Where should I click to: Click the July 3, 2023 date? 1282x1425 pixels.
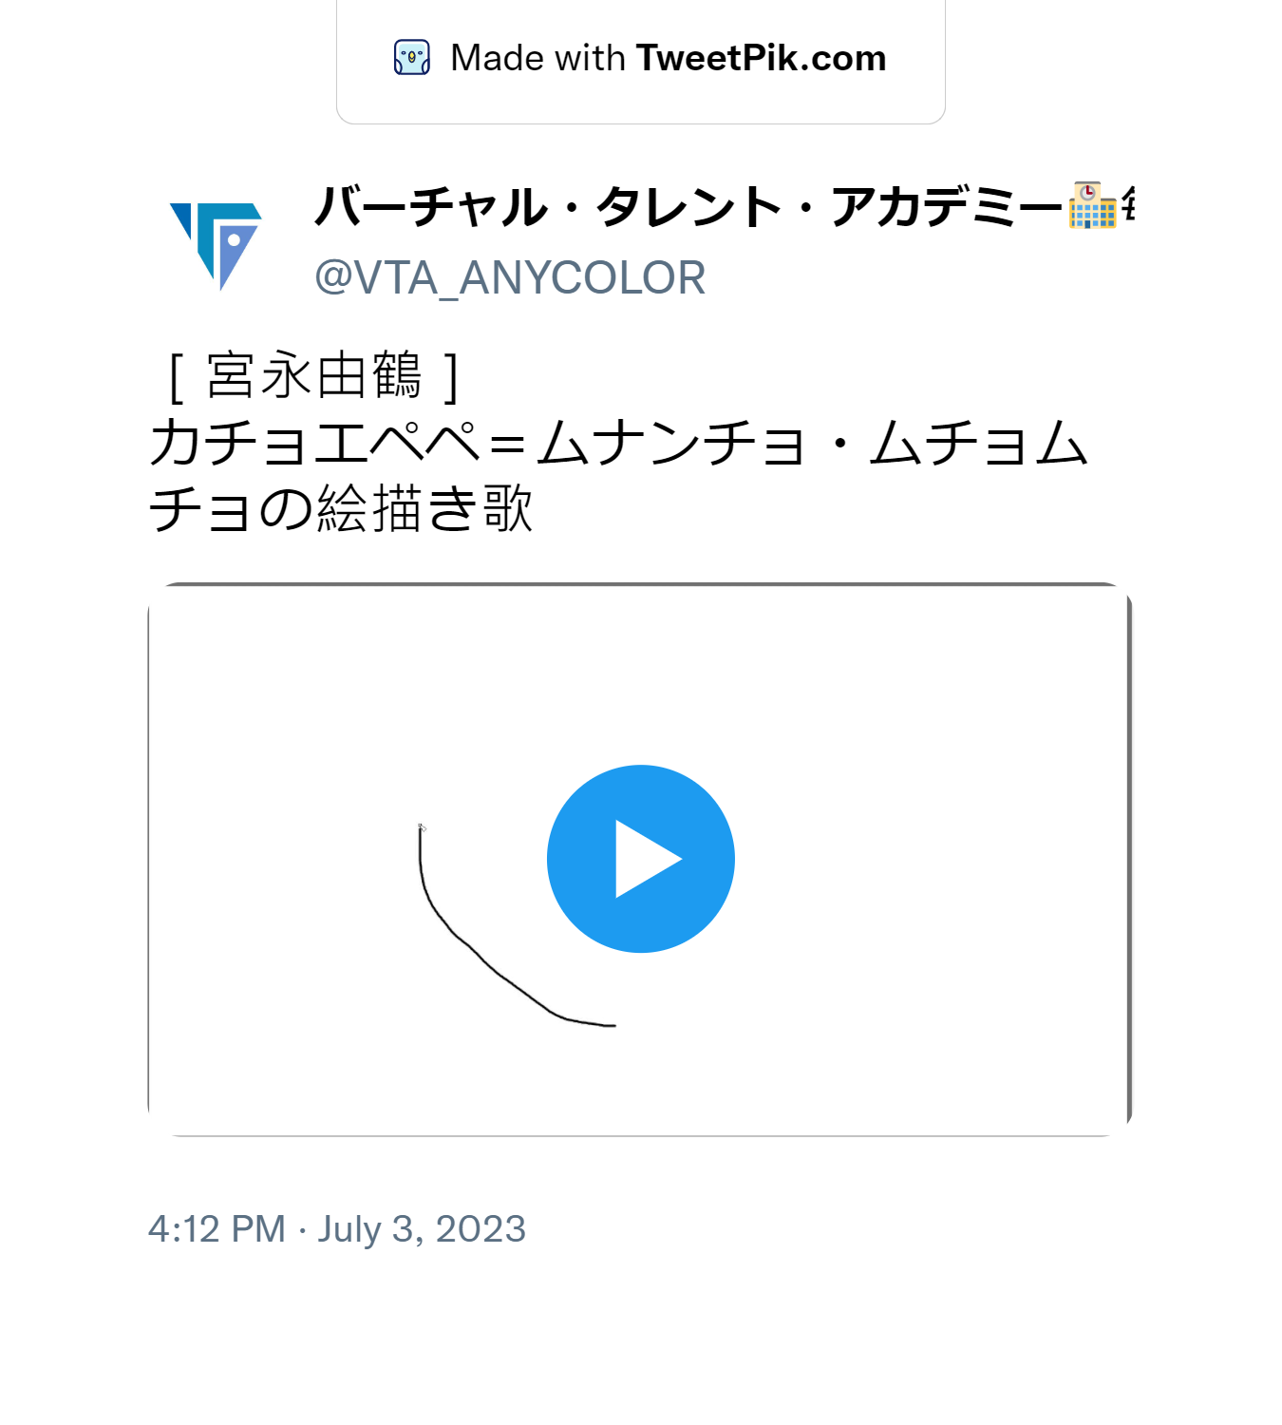pos(422,1229)
